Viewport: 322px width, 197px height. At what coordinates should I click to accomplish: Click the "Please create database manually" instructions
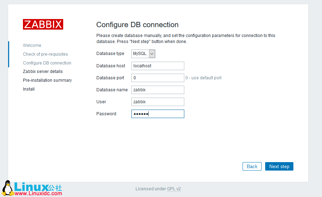point(186,38)
